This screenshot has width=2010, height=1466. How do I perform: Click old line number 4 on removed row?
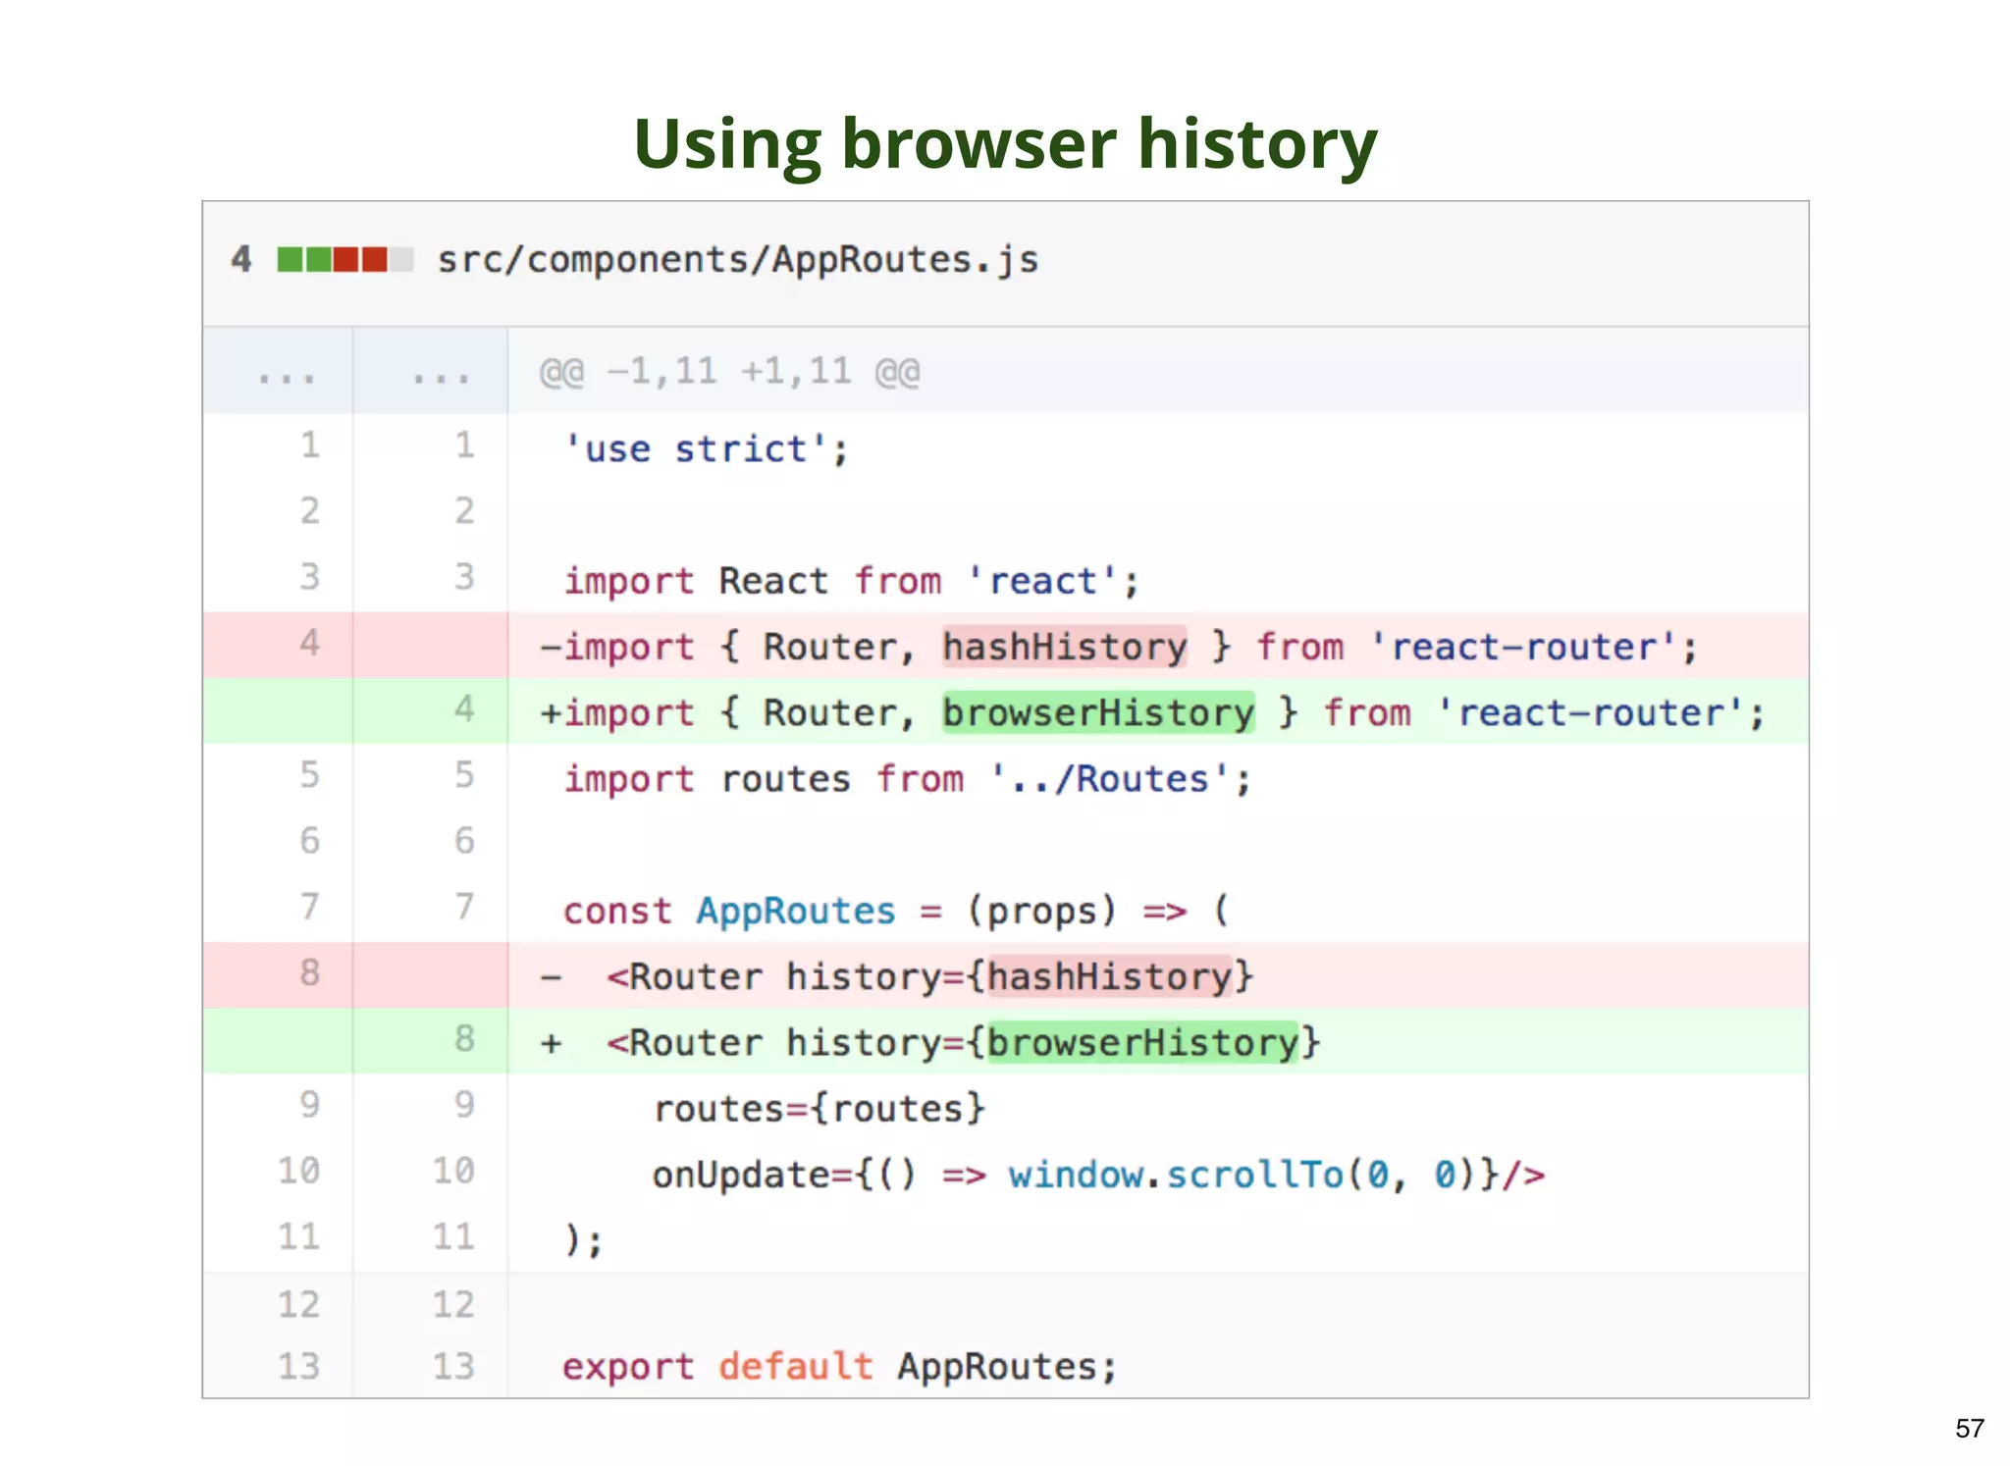309,644
